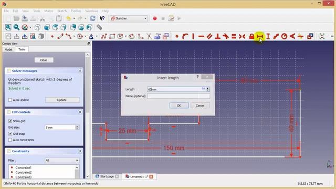Viewport: 336px width, 189px height.
Task: Choose the radius constraint icon
Action: [284, 36]
